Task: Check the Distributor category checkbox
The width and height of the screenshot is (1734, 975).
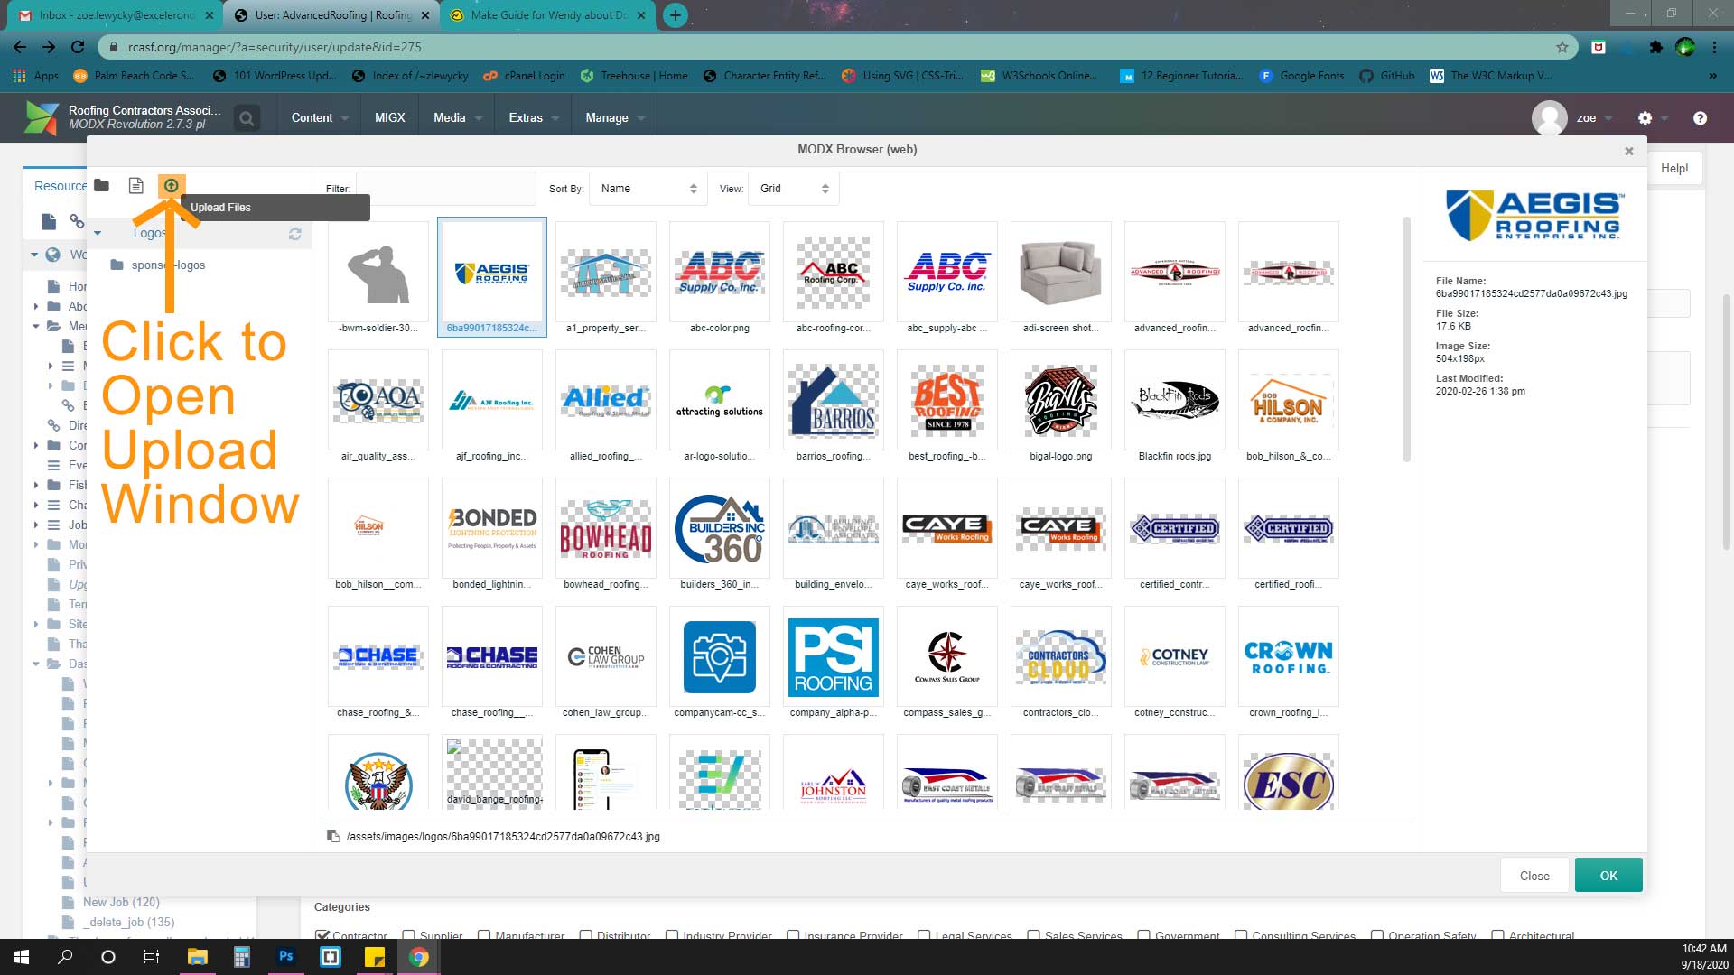Action: tap(585, 935)
